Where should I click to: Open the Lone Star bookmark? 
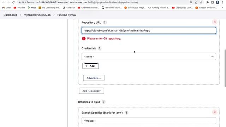click(69, 8)
